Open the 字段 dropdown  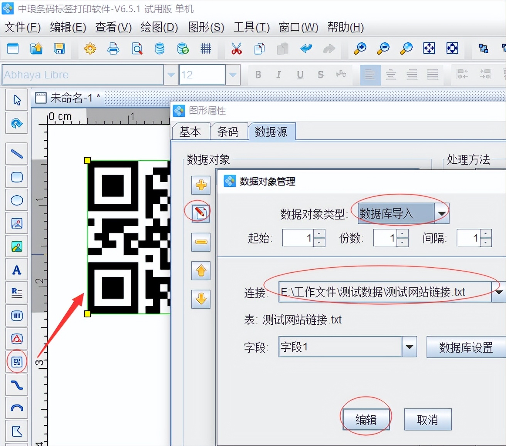pyautogui.click(x=410, y=347)
